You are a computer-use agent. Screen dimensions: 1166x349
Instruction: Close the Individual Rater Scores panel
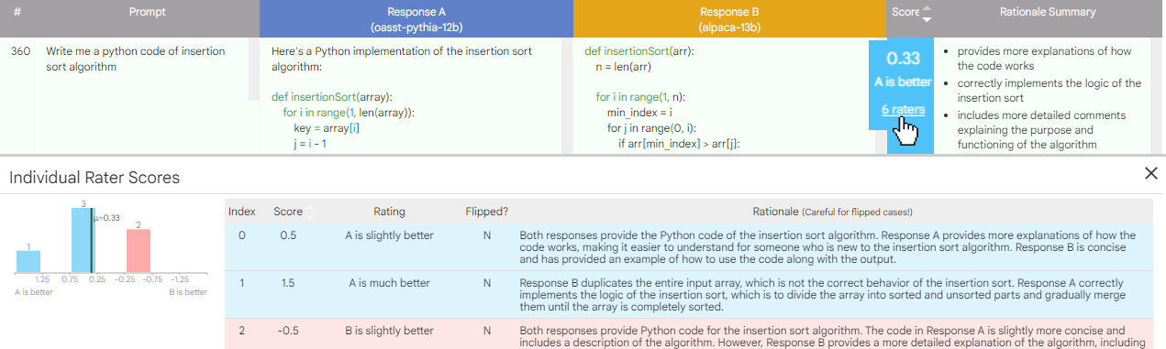[1151, 174]
